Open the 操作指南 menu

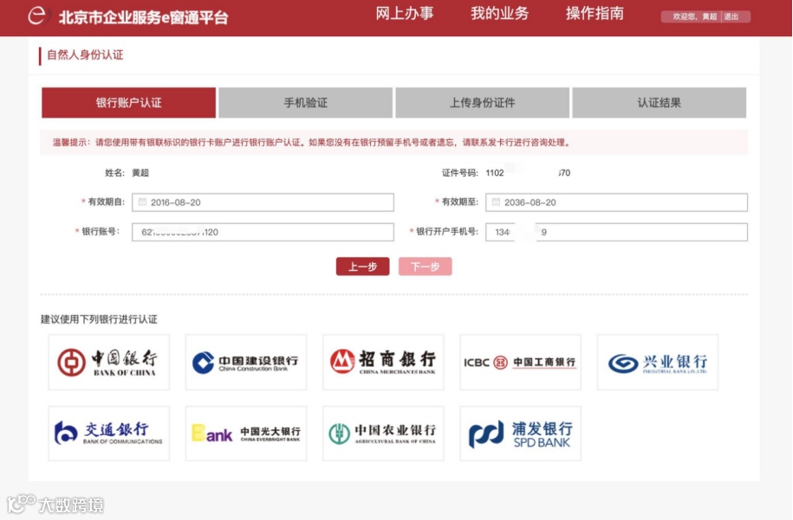coord(595,14)
